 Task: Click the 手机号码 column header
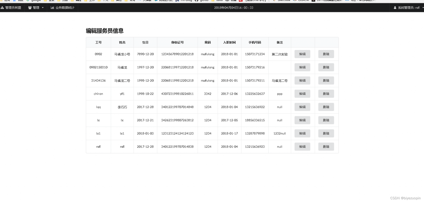pyautogui.click(x=255, y=42)
